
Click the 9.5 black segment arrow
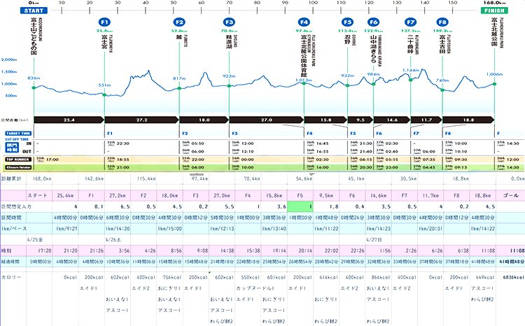tap(360, 120)
